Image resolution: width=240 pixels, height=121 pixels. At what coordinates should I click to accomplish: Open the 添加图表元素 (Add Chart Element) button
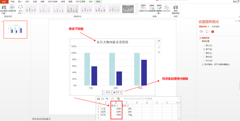coord(4,9)
